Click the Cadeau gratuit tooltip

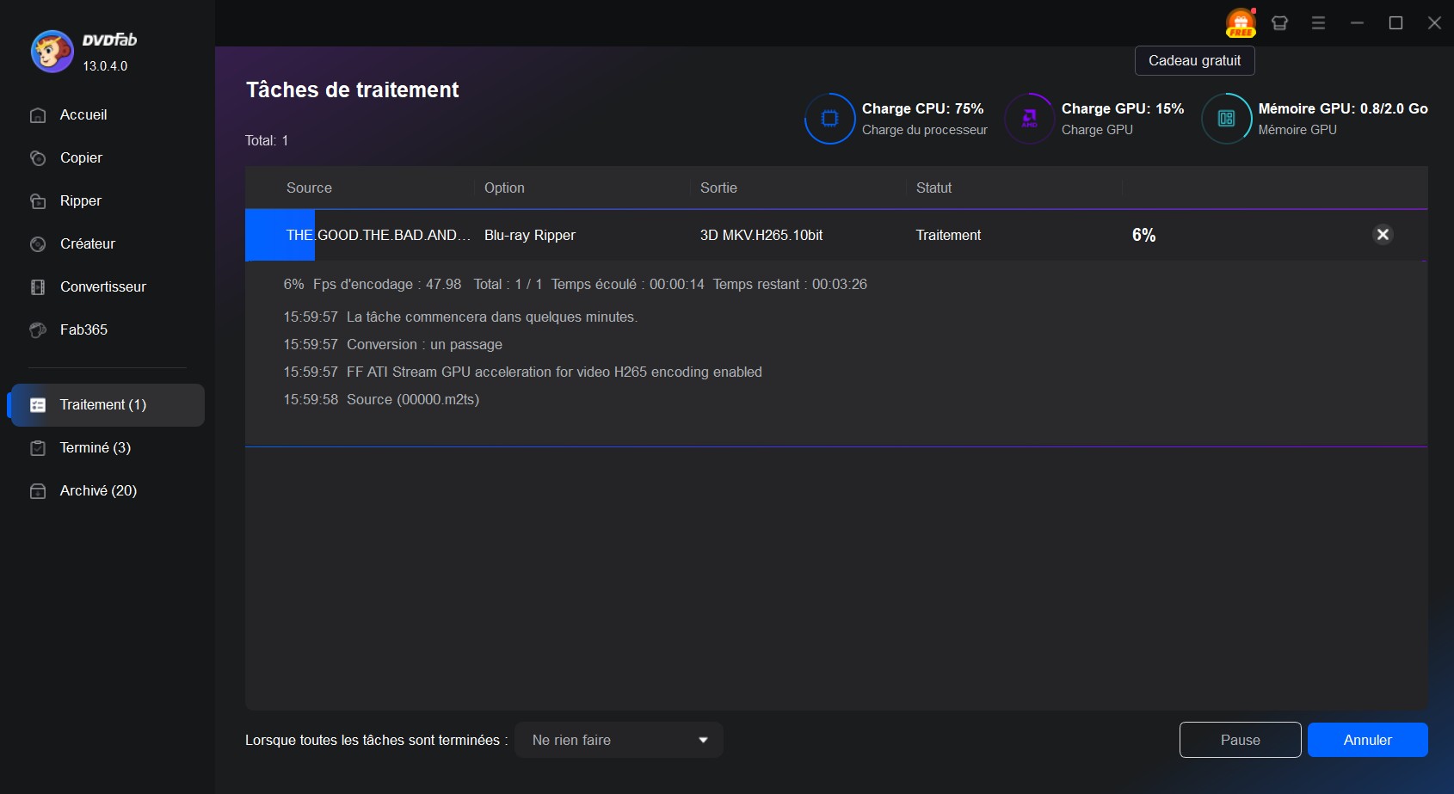1194,61
